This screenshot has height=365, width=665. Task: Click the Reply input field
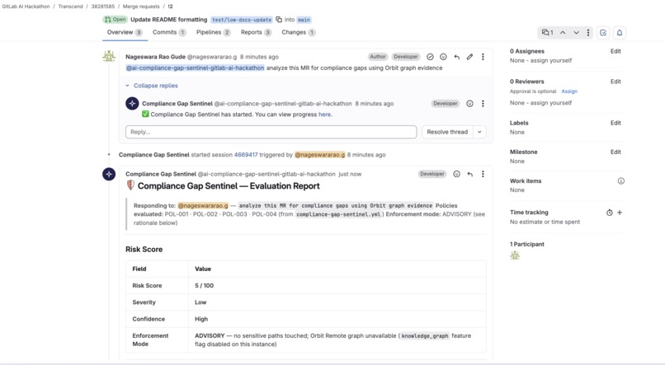click(271, 132)
